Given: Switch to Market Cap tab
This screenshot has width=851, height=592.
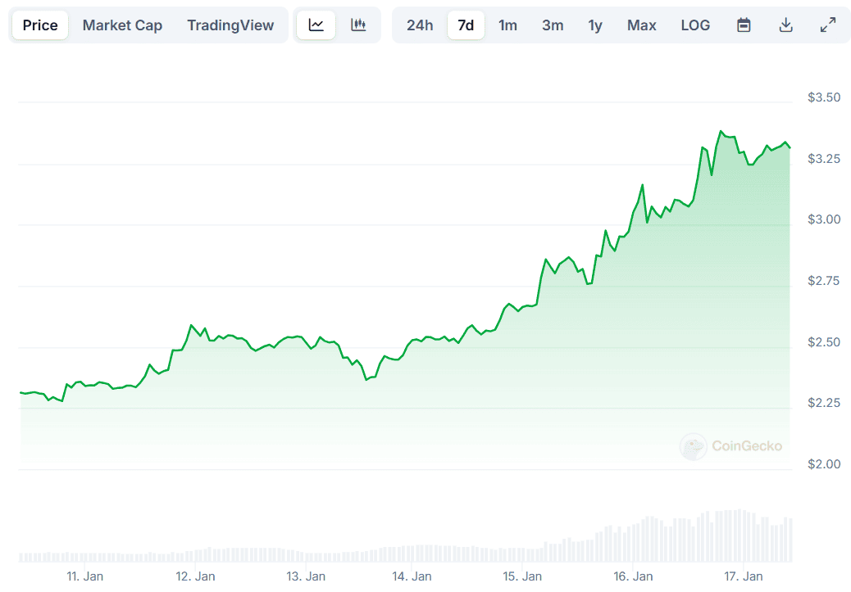Looking at the screenshot, I should [122, 25].
